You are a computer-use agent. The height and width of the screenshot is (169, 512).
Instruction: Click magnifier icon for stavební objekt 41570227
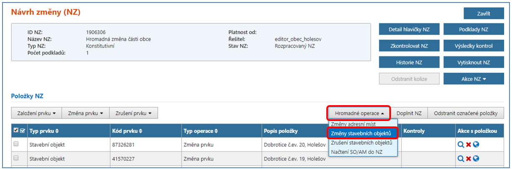tap(461, 159)
